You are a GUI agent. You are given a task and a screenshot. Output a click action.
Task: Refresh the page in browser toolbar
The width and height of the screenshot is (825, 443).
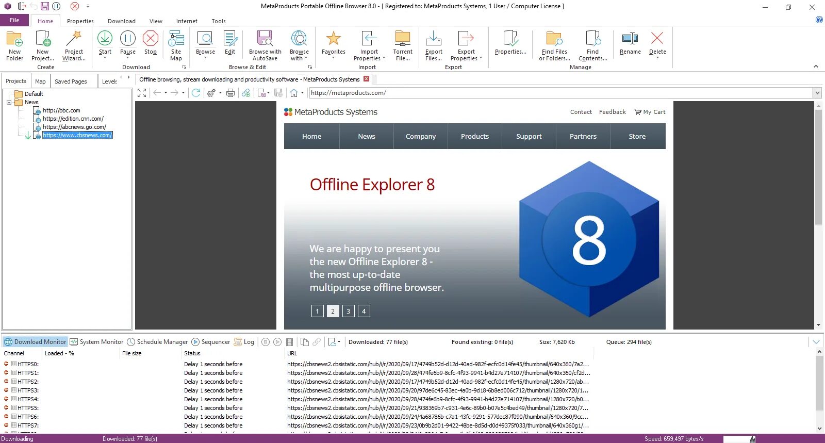point(196,93)
